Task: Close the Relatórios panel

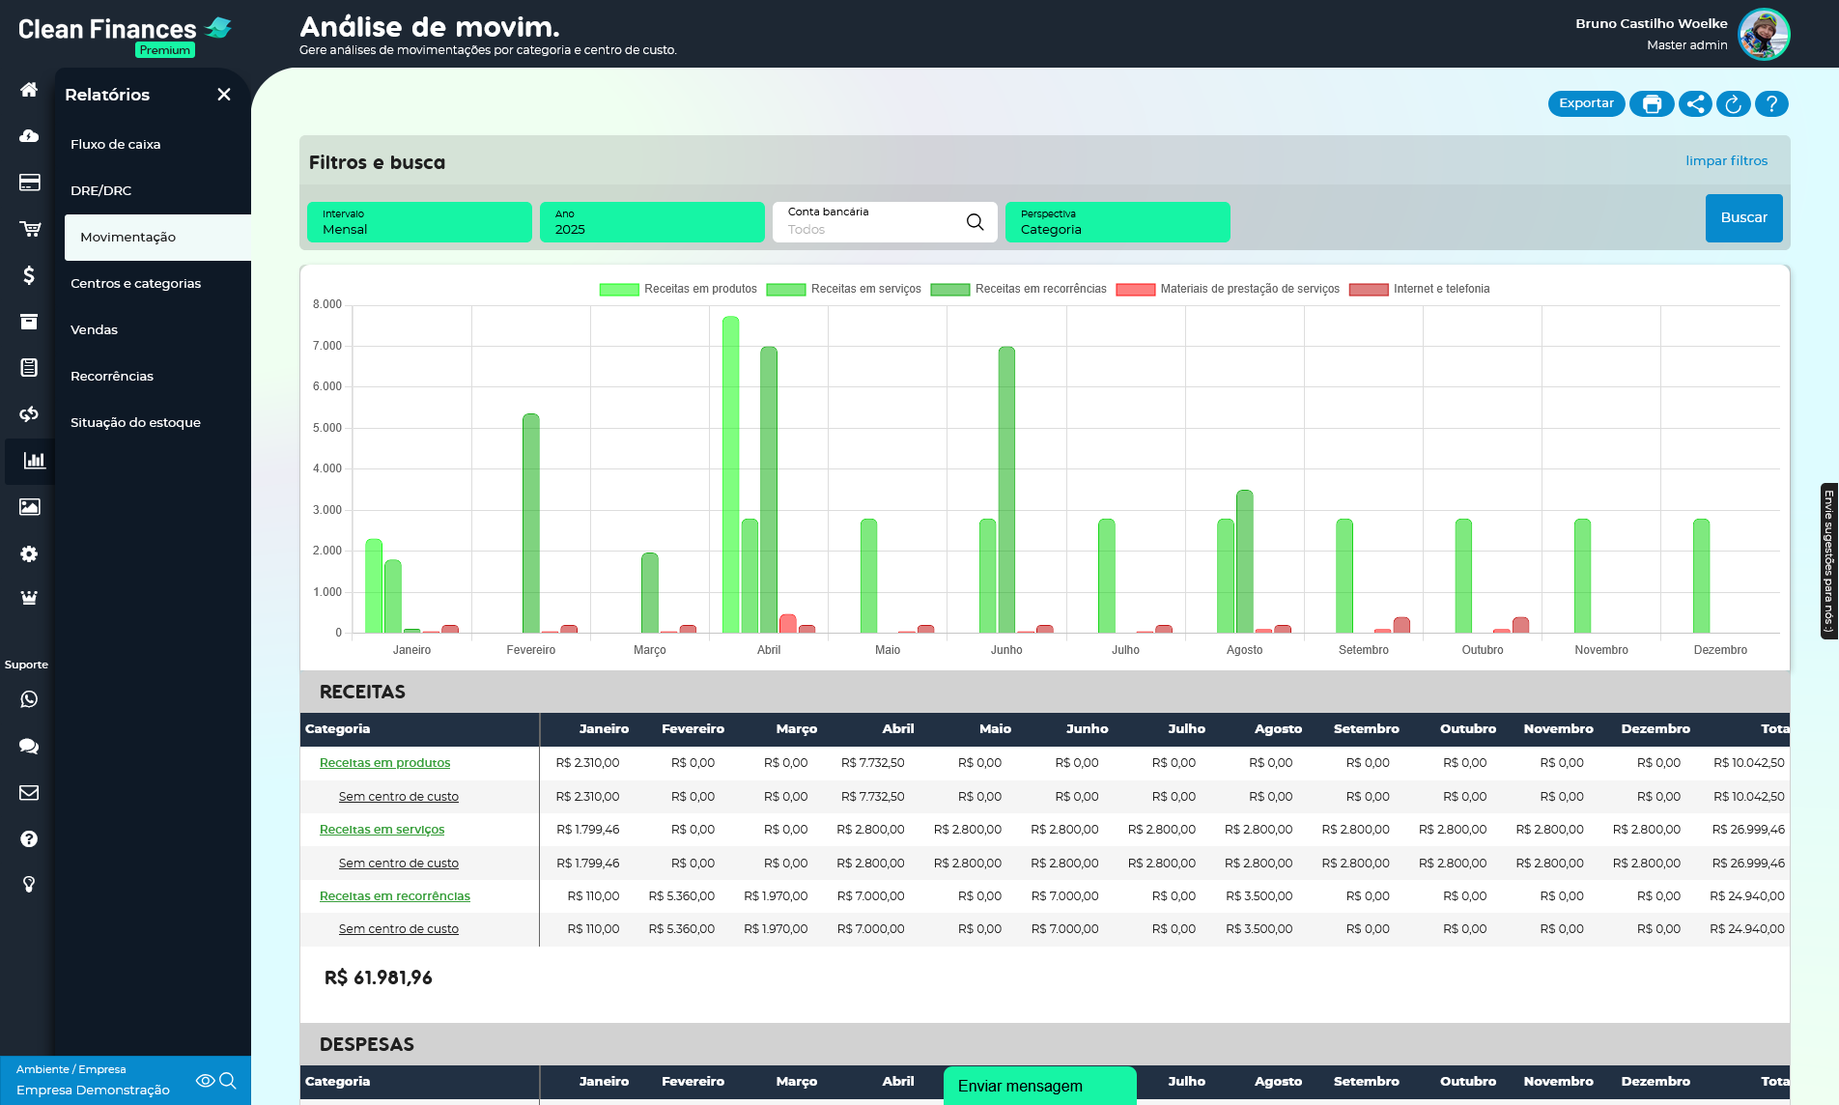Action: [224, 95]
